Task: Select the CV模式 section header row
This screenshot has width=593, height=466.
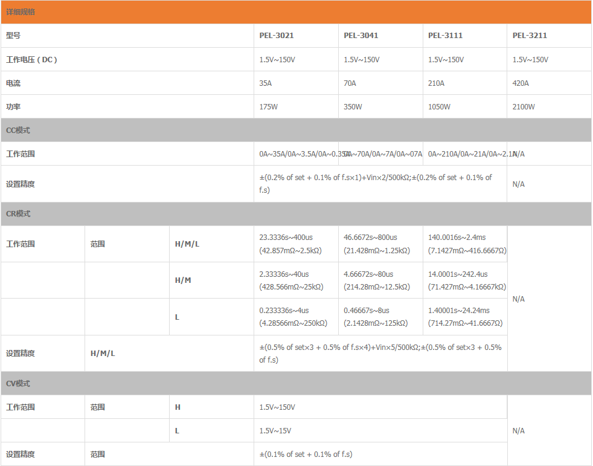Action: pyautogui.click(x=296, y=384)
